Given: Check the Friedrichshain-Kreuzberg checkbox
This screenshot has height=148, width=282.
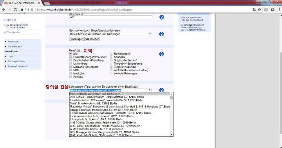Looking at the screenshot, I should point(70,60).
